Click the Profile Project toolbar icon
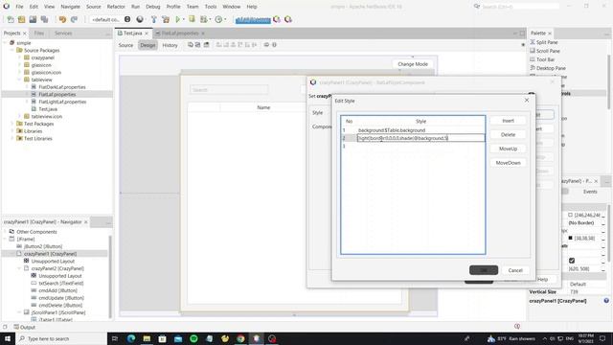Viewport: 613px width, 345px height. pos(218,19)
